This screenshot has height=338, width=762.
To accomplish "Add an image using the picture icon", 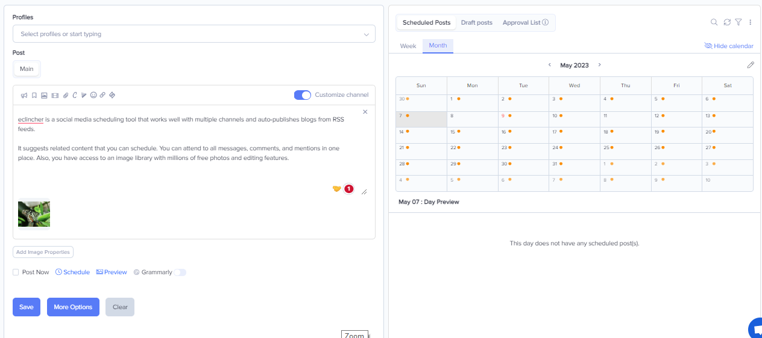I will click(x=44, y=95).
